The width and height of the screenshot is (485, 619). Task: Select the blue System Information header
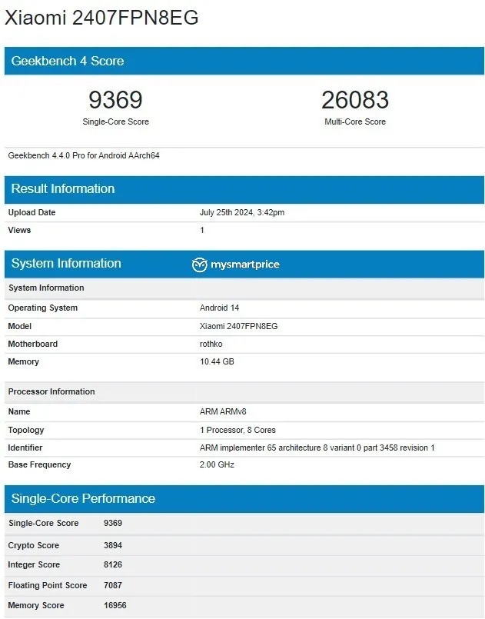(66, 264)
